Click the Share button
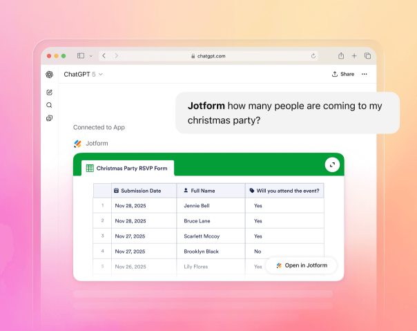417x331 pixels. pyautogui.click(x=343, y=74)
